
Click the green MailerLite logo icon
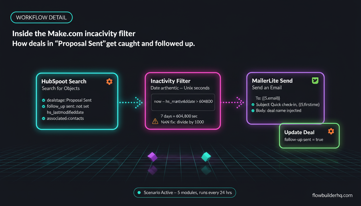point(315,80)
